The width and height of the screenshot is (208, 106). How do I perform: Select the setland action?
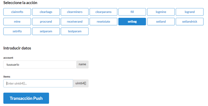pyautogui.click(x=161, y=22)
